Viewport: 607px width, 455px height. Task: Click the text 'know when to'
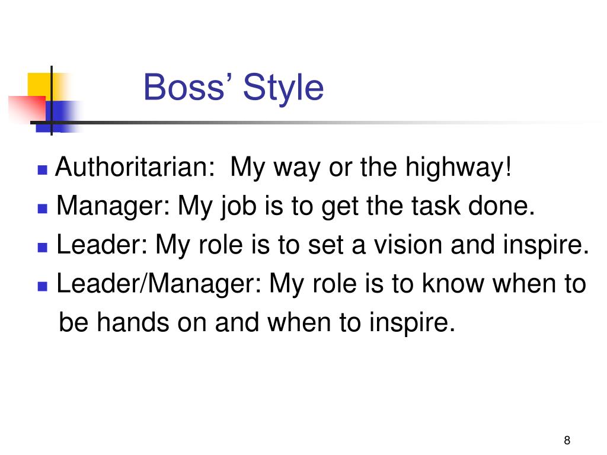(x=504, y=284)
